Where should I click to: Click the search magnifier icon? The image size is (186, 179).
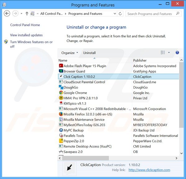(178, 13)
